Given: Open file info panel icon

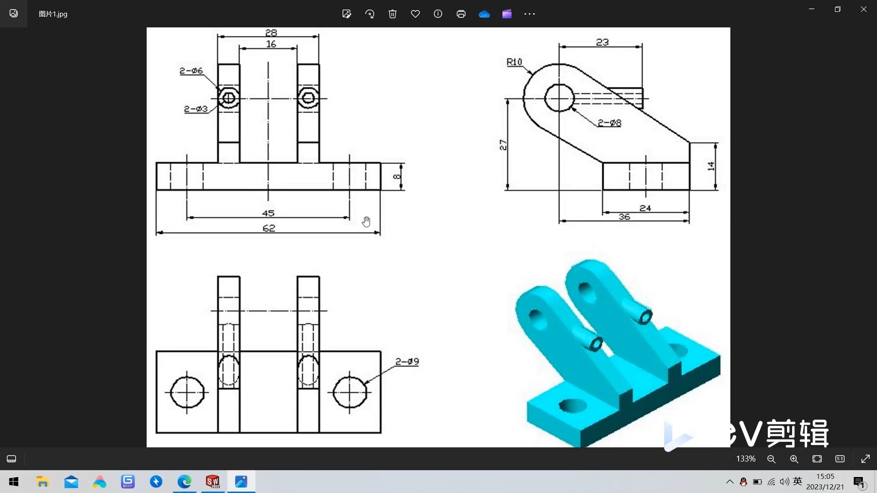Looking at the screenshot, I should click(438, 14).
